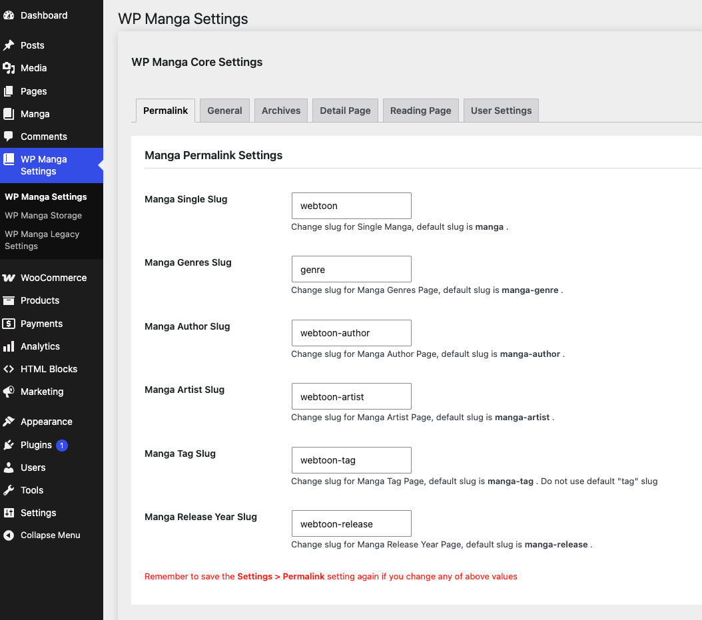The image size is (702, 620).
Task: Open the Settings menu item
Action: (x=51, y=513)
